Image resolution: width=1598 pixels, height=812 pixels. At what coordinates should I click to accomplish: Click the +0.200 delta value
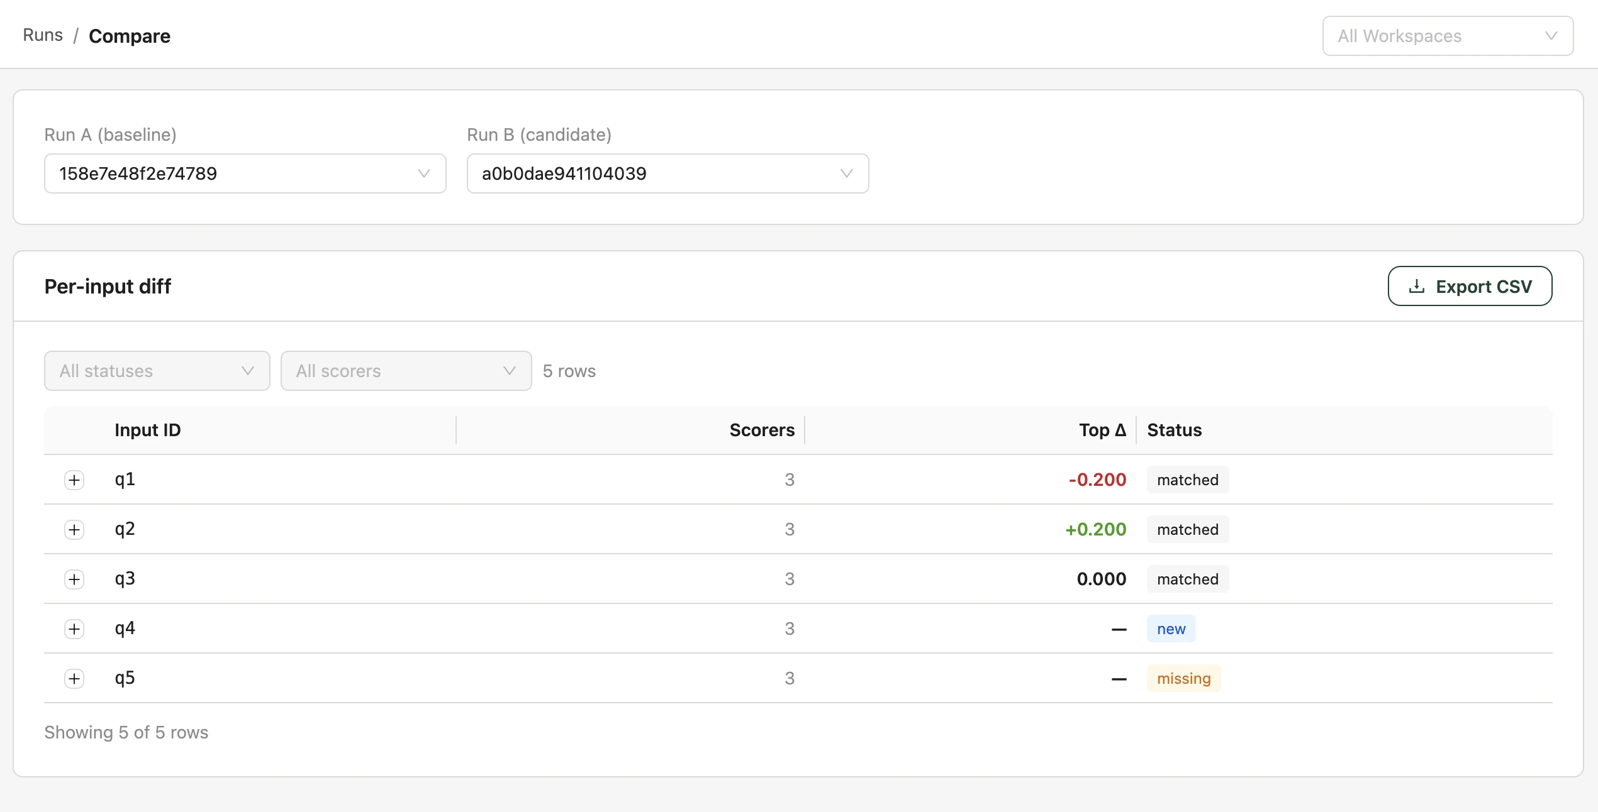click(x=1095, y=529)
